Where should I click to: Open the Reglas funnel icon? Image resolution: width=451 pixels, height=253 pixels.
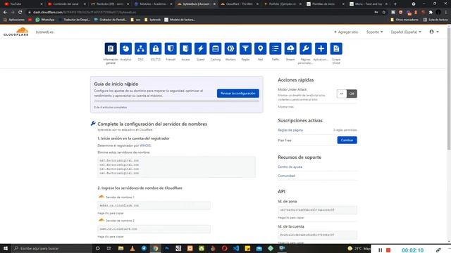click(245, 48)
